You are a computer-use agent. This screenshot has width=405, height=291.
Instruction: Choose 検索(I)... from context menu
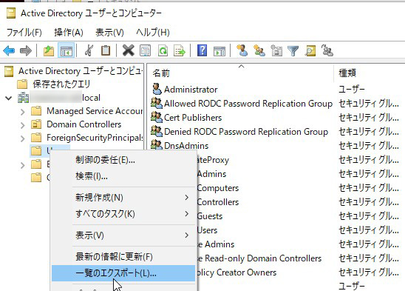123,176
